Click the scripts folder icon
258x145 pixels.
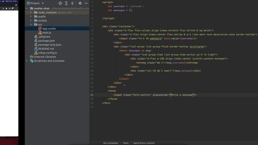tap(36, 21)
